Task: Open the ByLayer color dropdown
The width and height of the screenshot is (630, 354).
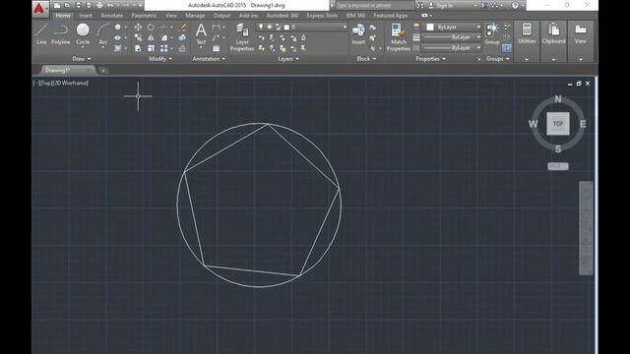Action: click(x=453, y=27)
